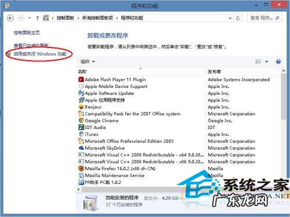Select PP助手 PC版 1.0.2 program name
This screenshot has width=290, height=217.
click(x=103, y=182)
